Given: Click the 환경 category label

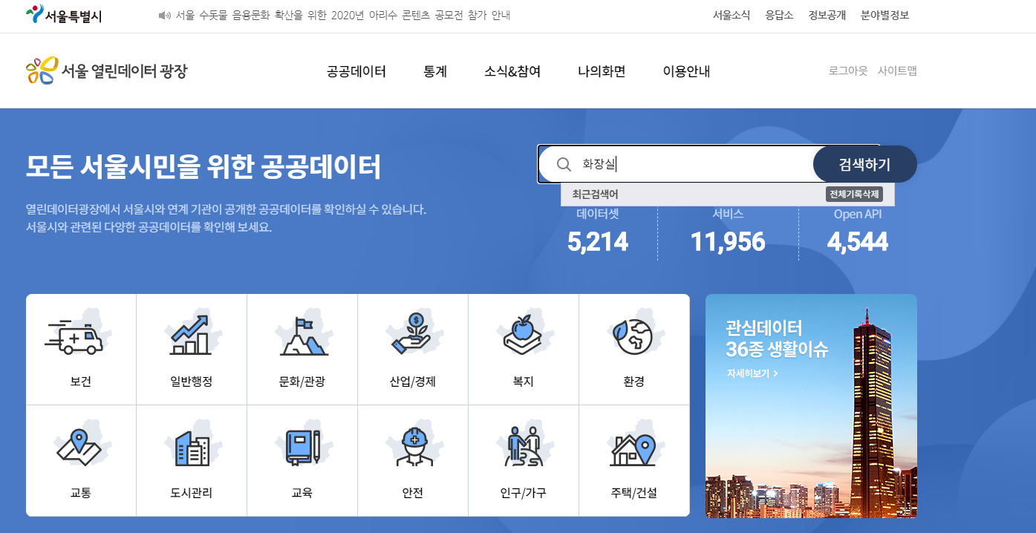Looking at the screenshot, I should click(633, 382).
